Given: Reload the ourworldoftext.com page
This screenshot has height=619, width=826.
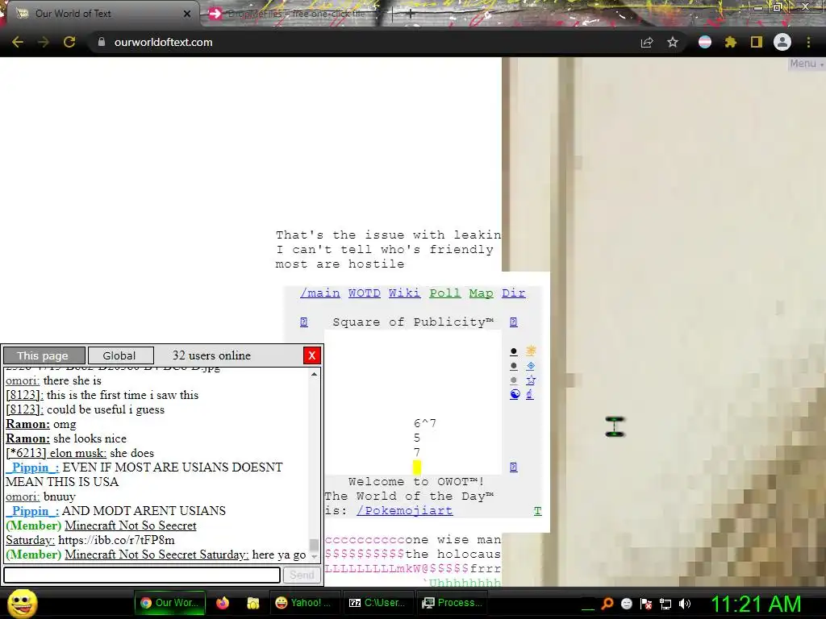Looking at the screenshot, I should click(69, 42).
